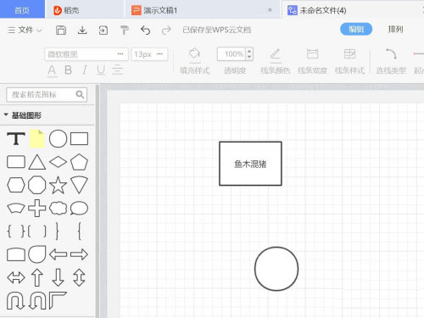424x318 pixels.
Task: Select the down arrow shape
Action: click(58, 277)
